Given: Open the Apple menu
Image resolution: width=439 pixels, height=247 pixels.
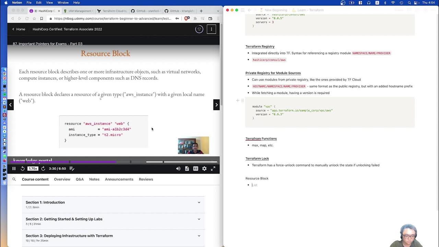Looking at the screenshot, I should click(6, 3).
